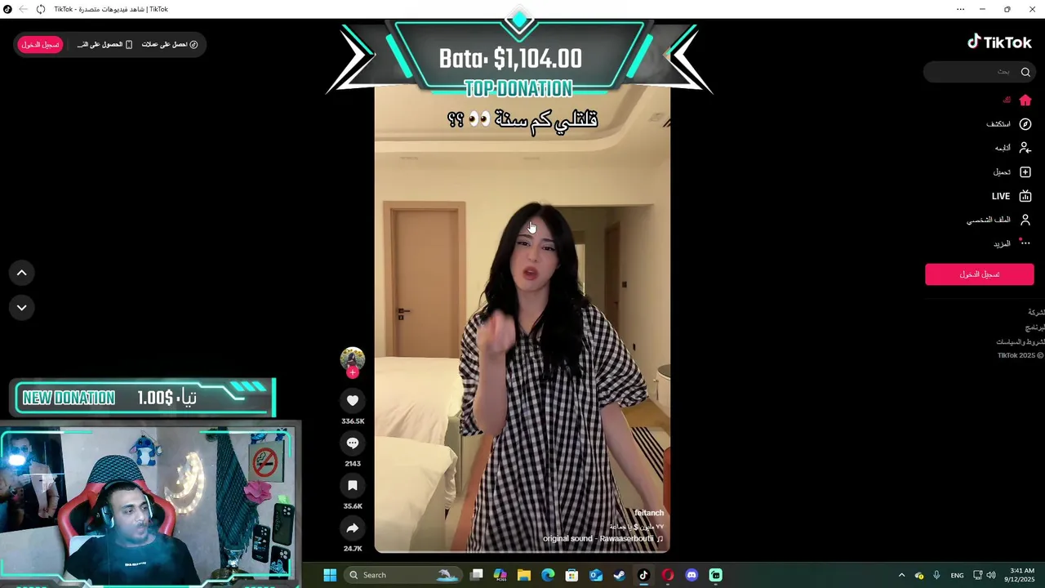Open the More (المزيد) menu
Screen dimensions: 1045x588
(x=1012, y=243)
